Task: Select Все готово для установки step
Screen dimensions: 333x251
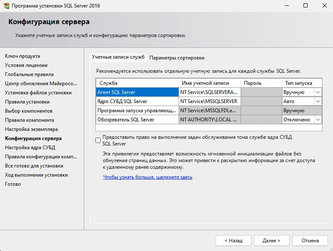Action: 34,166
